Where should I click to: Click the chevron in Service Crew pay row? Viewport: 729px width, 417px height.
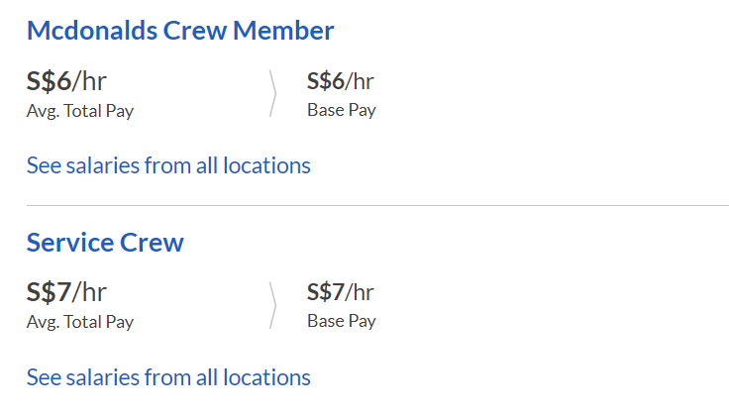point(272,305)
